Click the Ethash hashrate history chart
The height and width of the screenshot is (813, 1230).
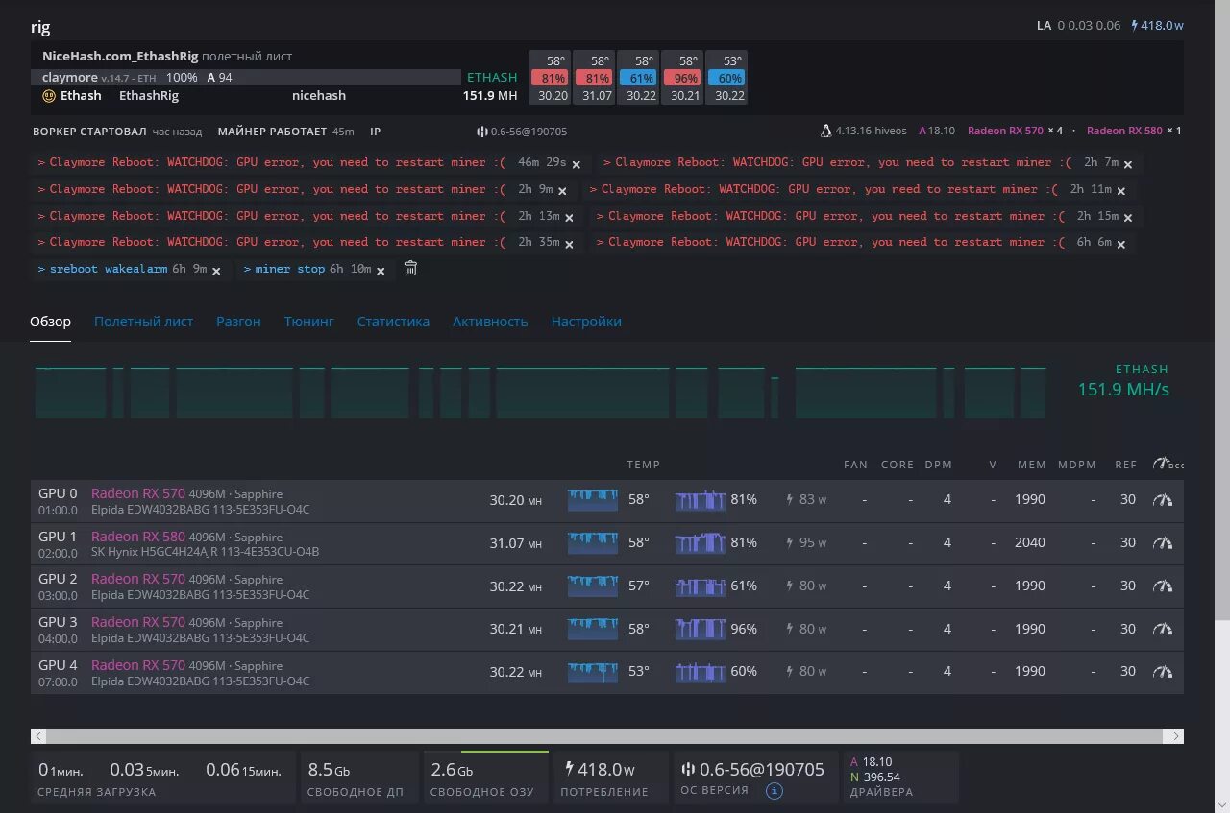click(x=541, y=392)
